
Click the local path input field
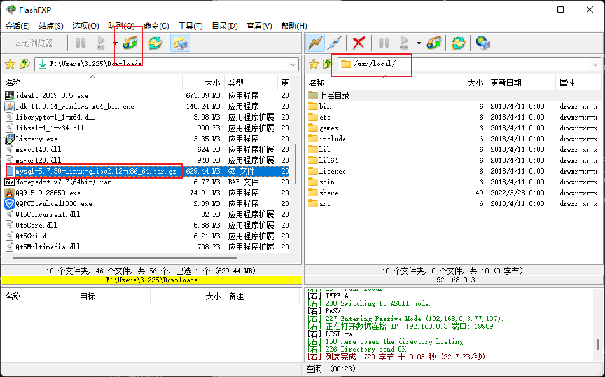coord(167,64)
